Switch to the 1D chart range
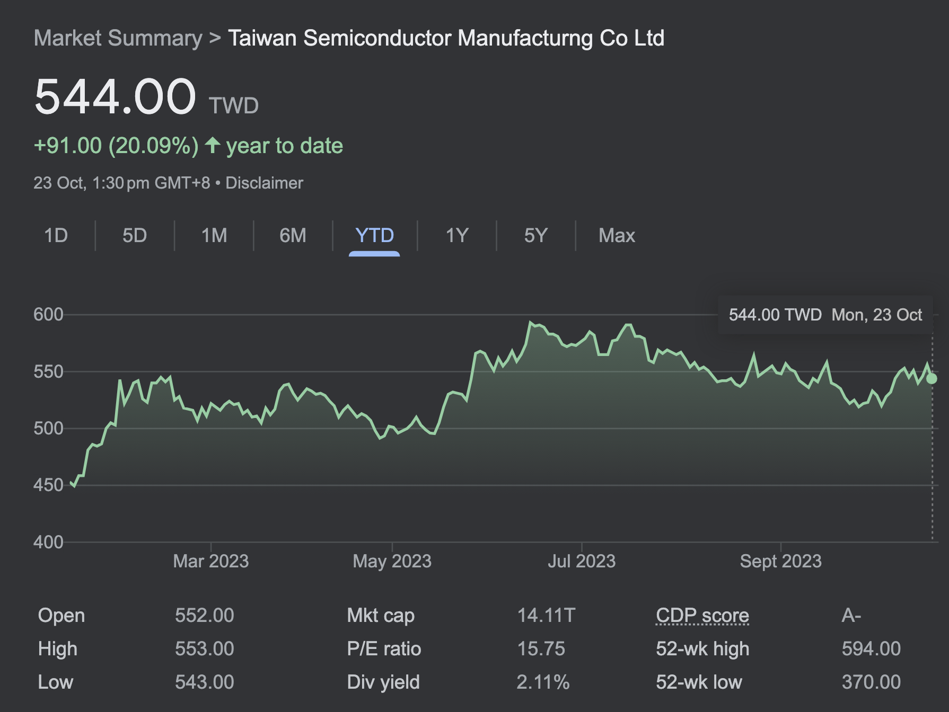 pos(56,235)
